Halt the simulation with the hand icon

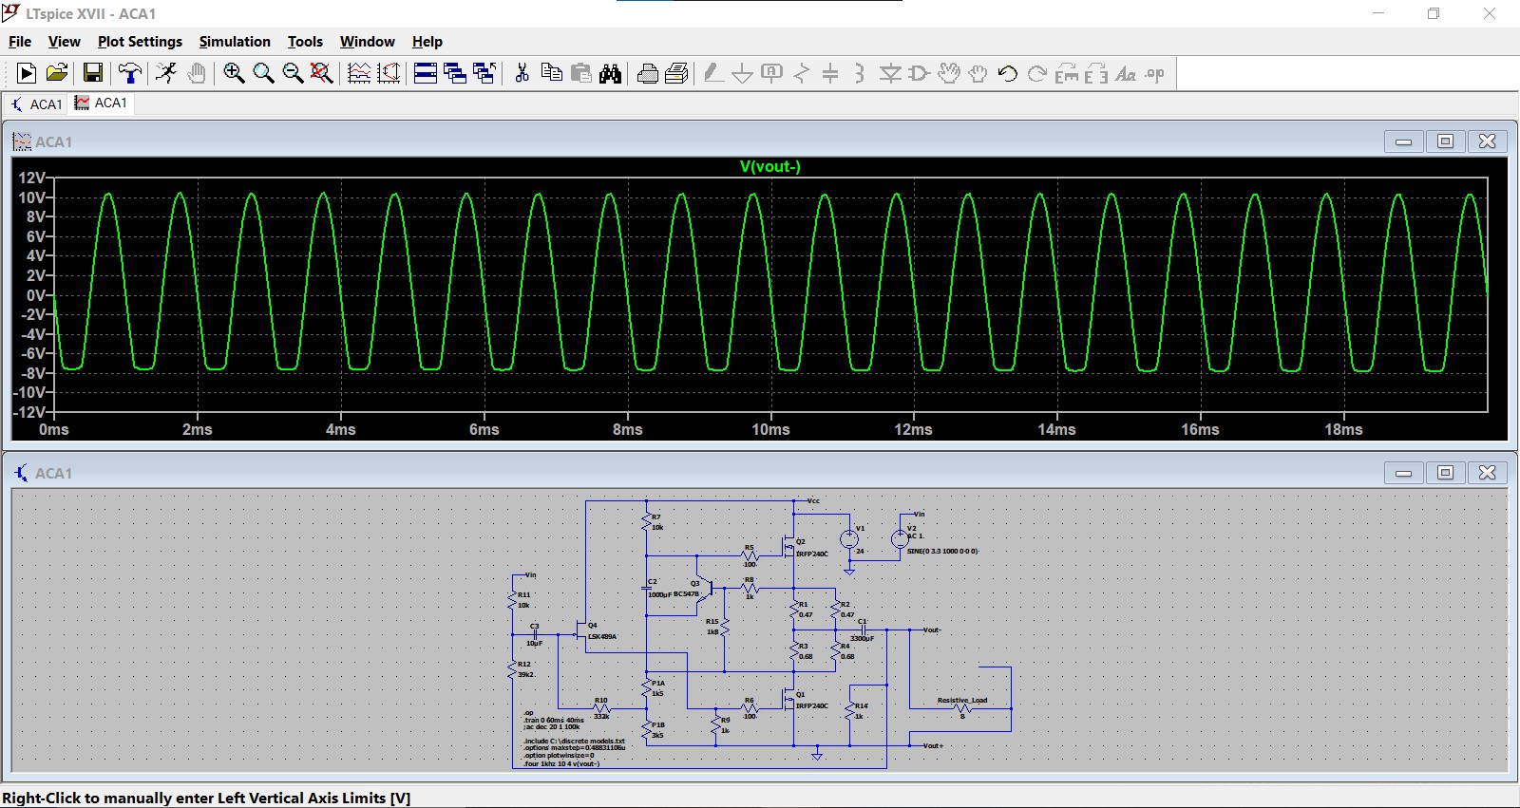(197, 73)
